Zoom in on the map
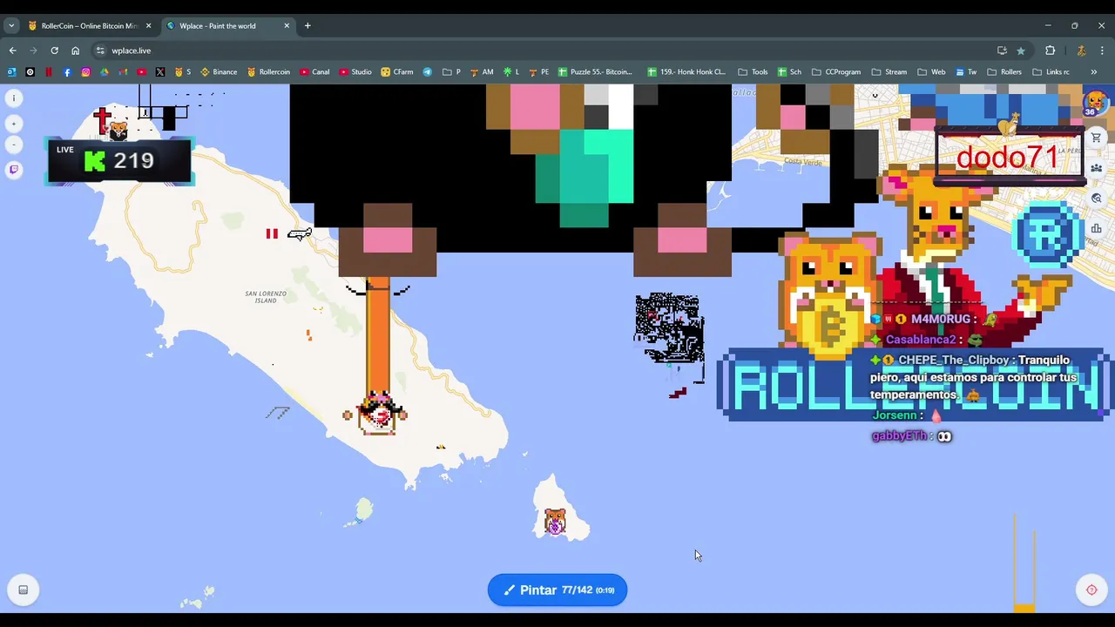This screenshot has width=1115, height=627. [x=14, y=124]
